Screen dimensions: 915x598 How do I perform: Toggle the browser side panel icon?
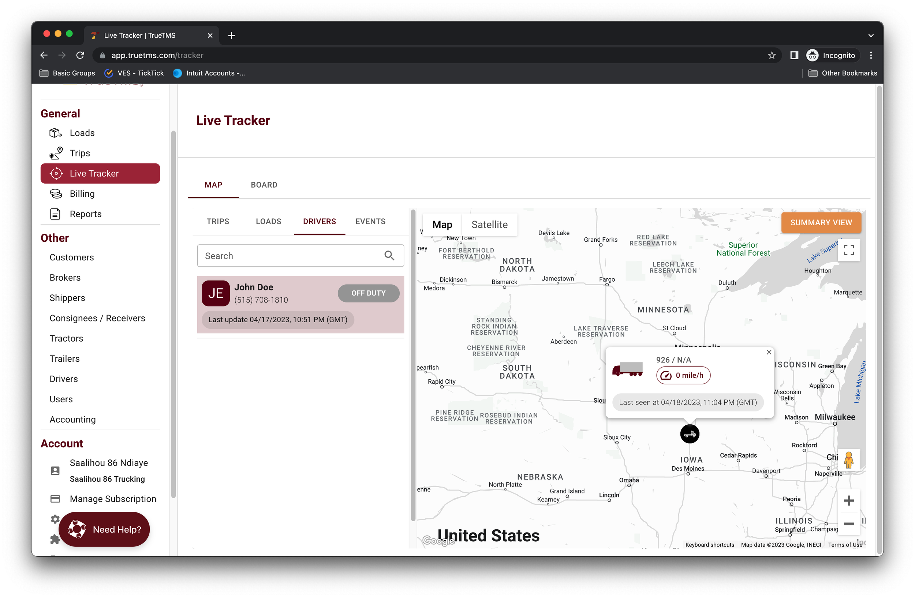(794, 55)
